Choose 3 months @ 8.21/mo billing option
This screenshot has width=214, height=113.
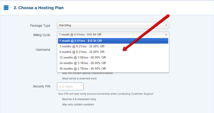(x=113, y=46)
